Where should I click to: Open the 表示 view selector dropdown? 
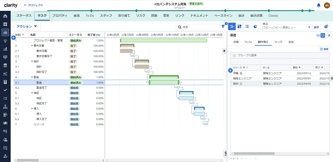coord(286,27)
